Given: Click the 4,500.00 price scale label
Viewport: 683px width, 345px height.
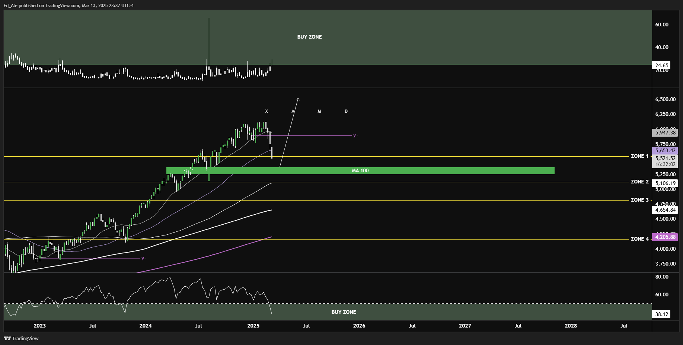Looking at the screenshot, I should (x=665, y=219).
